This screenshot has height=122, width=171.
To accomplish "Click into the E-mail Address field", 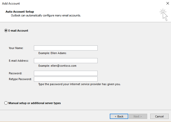I will click(x=66, y=61).
